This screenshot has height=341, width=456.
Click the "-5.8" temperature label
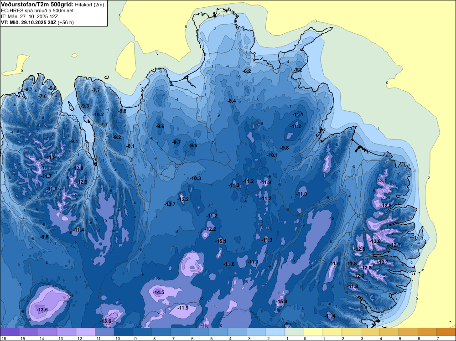tap(52, 88)
